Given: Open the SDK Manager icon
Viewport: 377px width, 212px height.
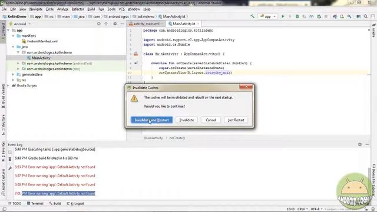Looking at the screenshot, I should [349, 16].
